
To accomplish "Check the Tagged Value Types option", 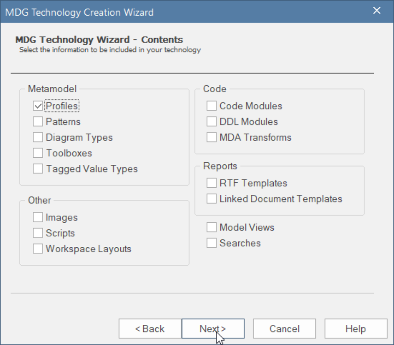I will coord(38,169).
